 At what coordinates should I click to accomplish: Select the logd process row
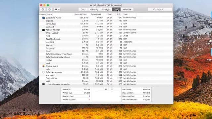tap(106, 63)
